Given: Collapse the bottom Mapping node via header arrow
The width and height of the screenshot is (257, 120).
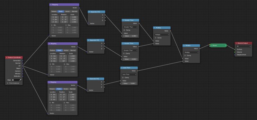Looking at the screenshot, I should [x=49, y=82].
